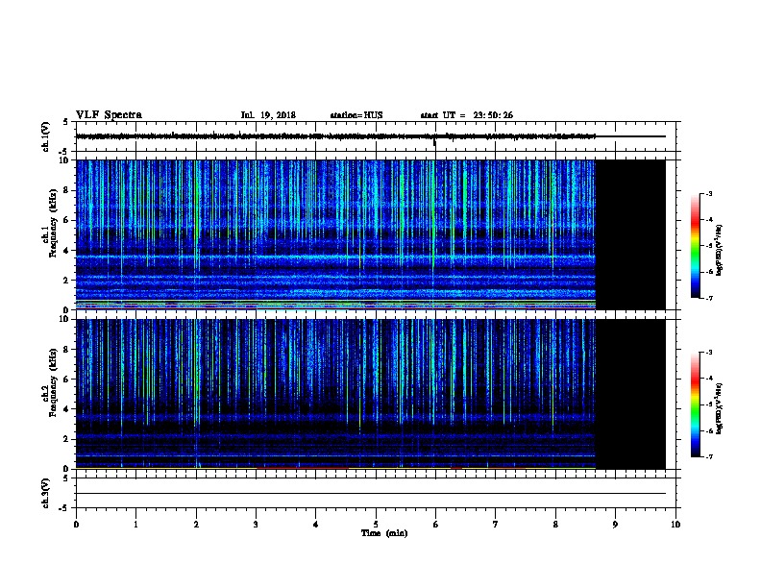The height and width of the screenshot is (588, 761).
Task: Click the ch.2 colorbar "log(PSD)" label
Action: pos(719,408)
